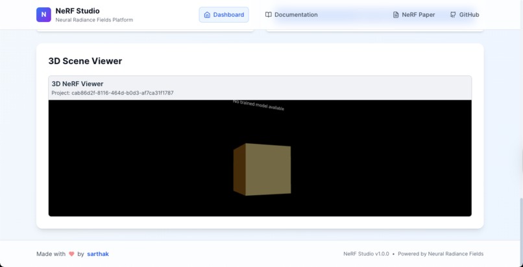523x267 pixels.
Task: Open the Documentation page
Action: point(291,15)
